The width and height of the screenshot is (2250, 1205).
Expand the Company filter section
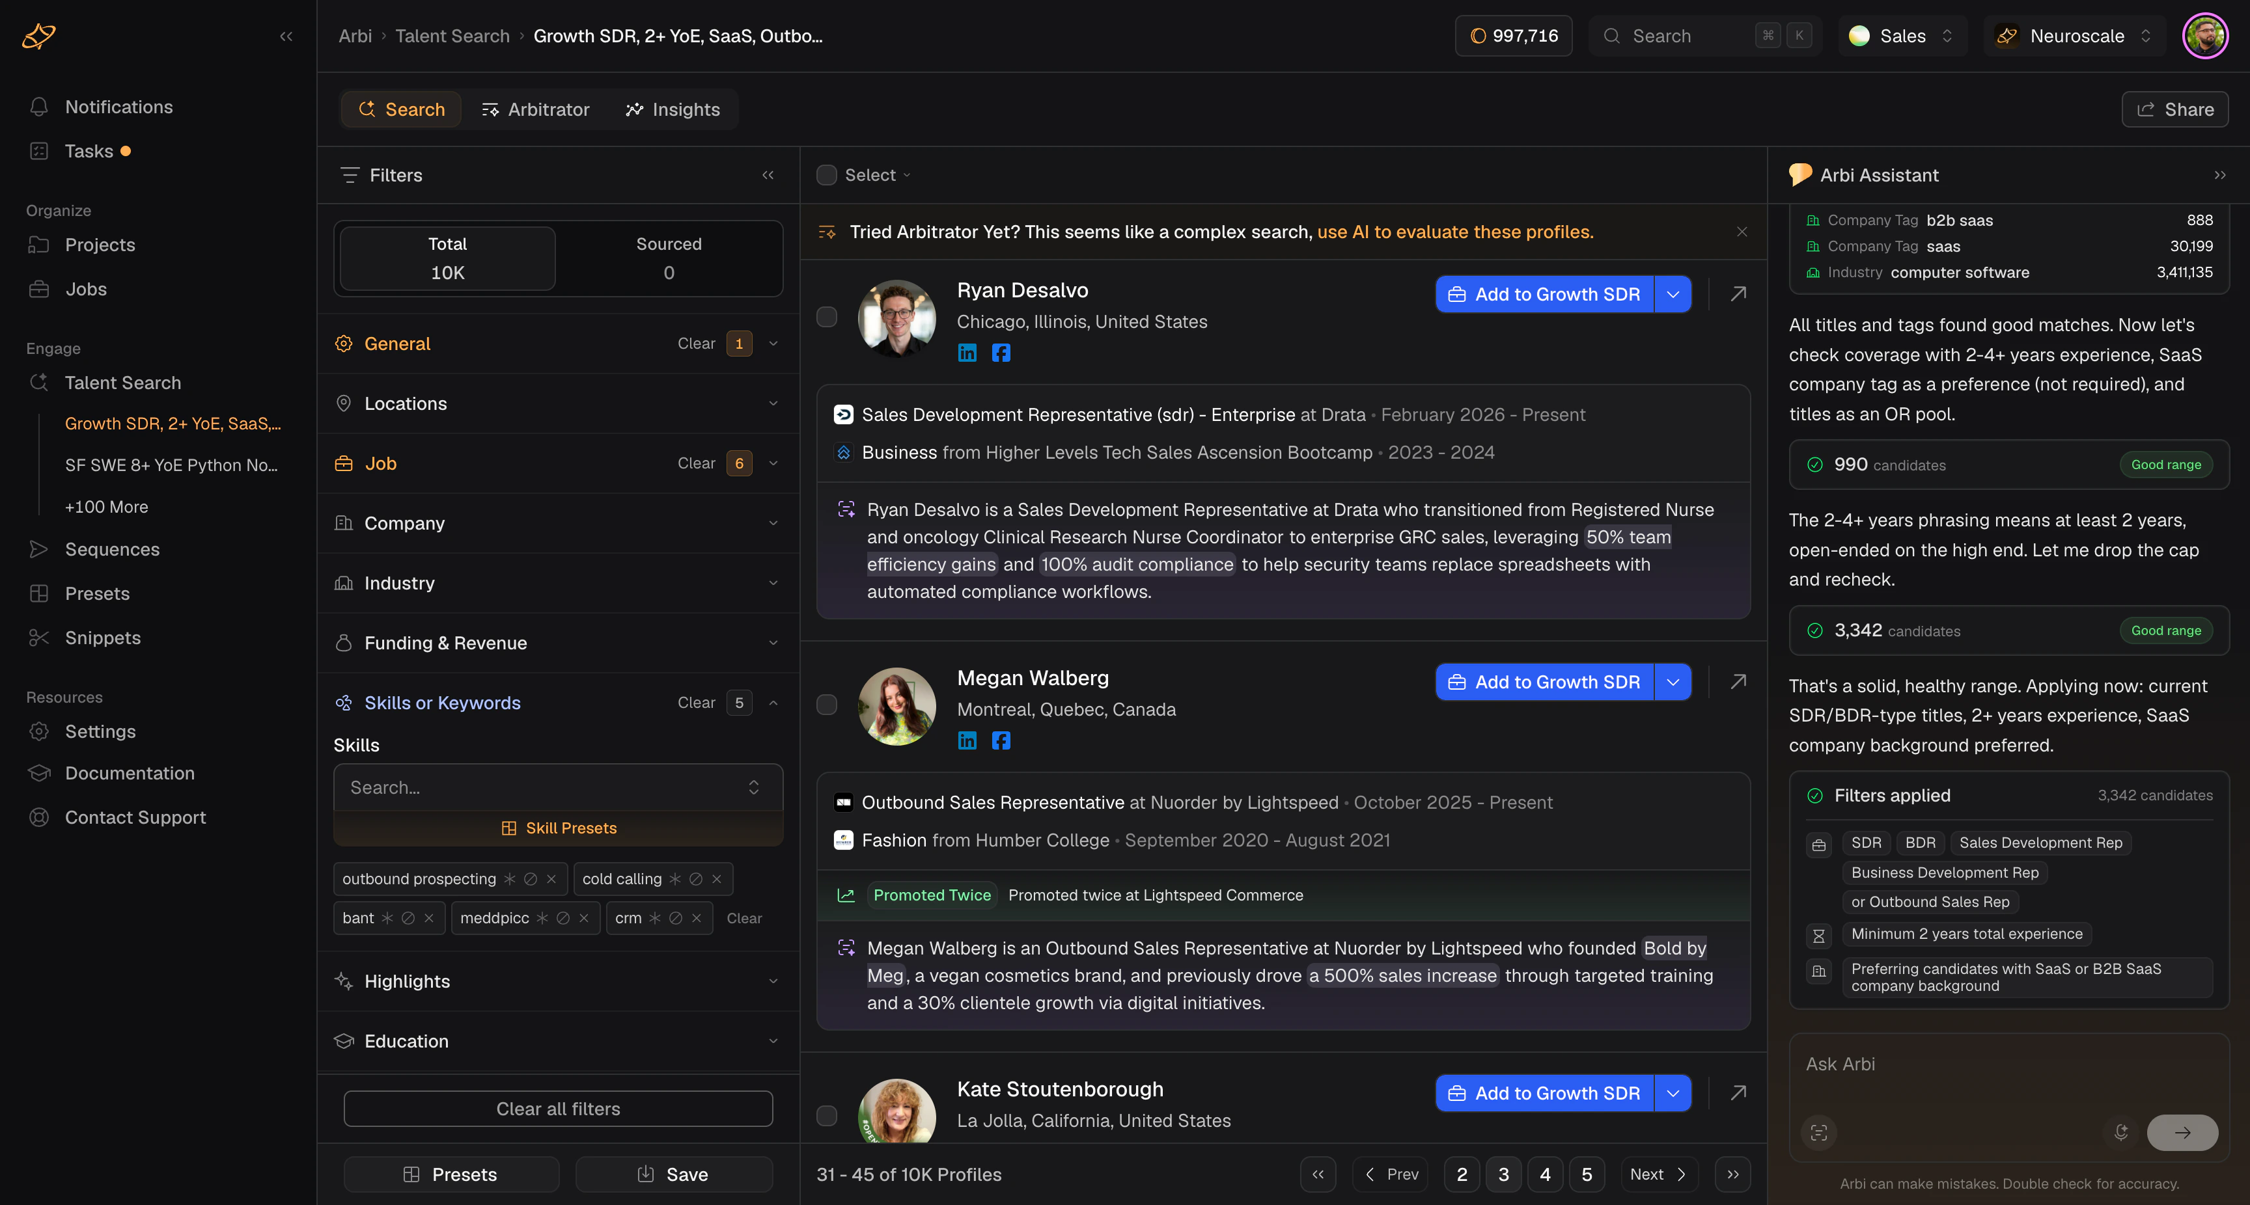558,524
